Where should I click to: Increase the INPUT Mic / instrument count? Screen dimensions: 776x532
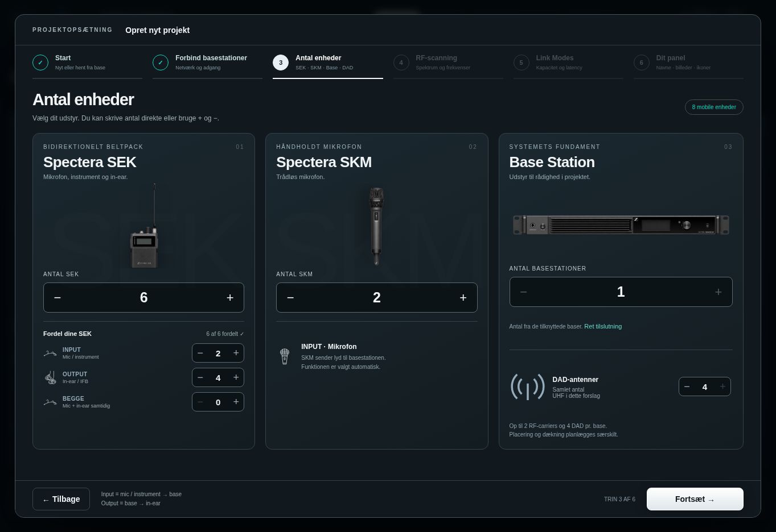[236, 353]
